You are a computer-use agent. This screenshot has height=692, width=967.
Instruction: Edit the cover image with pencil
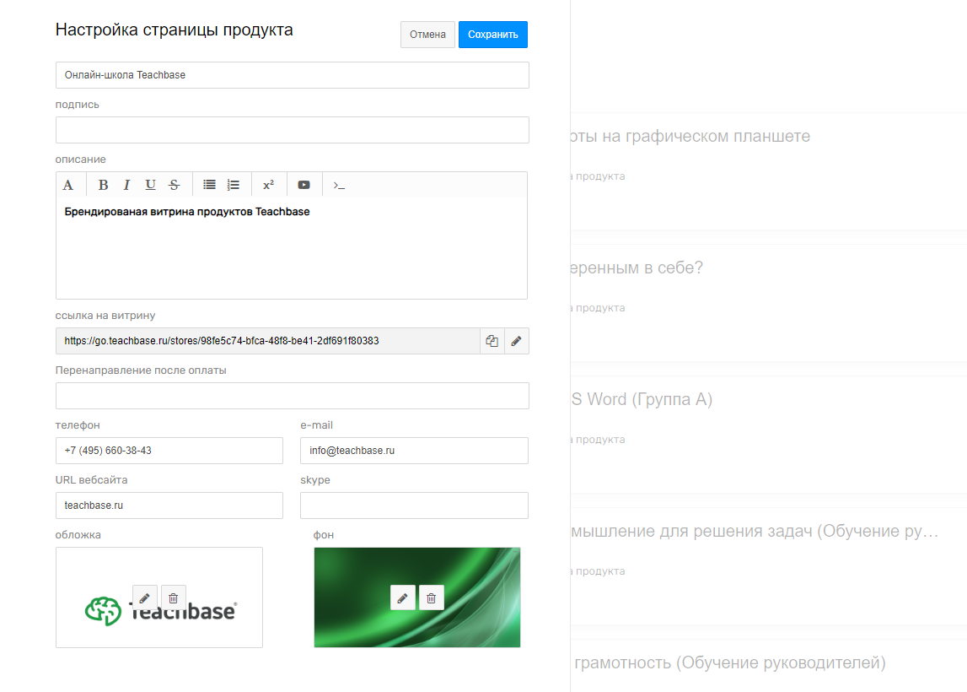pyautogui.click(x=145, y=598)
